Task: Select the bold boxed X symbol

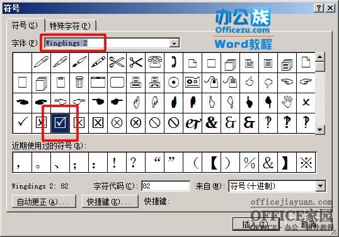Action: (x=98, y=123)
